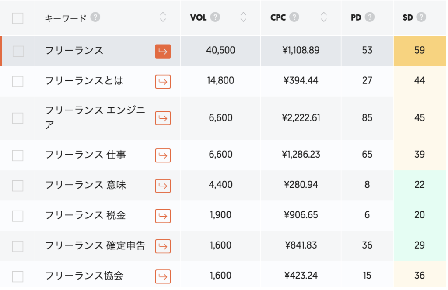The image size is (448, 290).
Task: Open arrow icon for フリーランス エンジニア
Action: pos(163,118)
